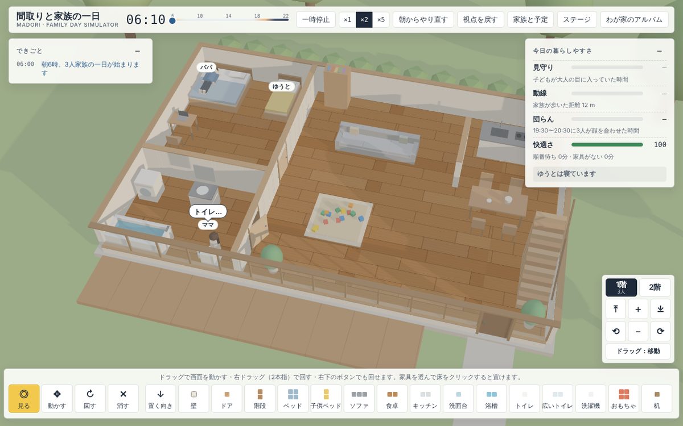Click the 動線 walking distance text
Viewport: 683px width, 426px height.
[564, 105]
